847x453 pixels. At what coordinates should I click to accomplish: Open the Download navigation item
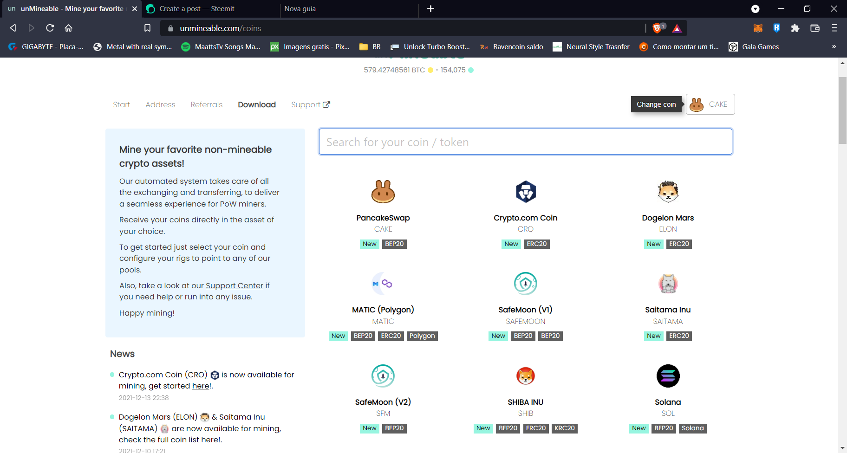257,105
